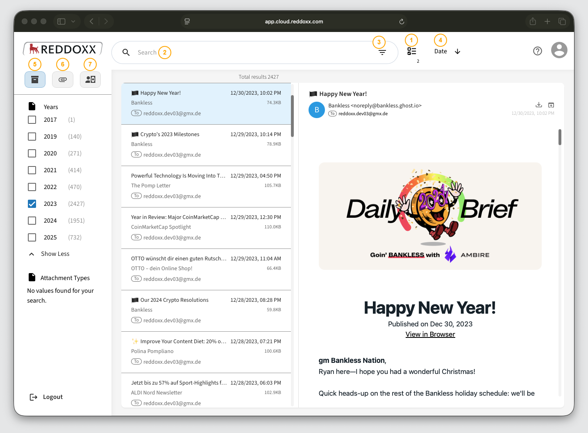This screenshot has height=433, width=588.
Task: Open the attachments paperclip view
Action: [x=63, y=80]
